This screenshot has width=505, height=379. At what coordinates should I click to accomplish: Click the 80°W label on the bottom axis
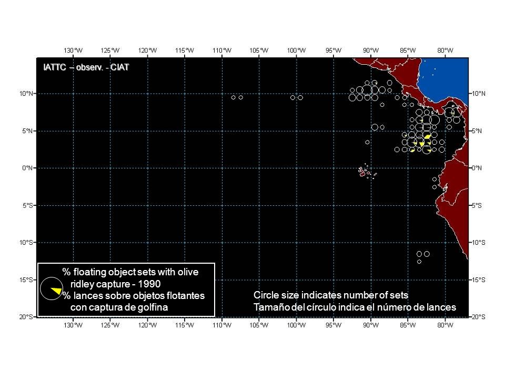click(445, 325)
